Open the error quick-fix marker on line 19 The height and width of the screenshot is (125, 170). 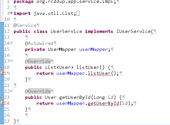[2, 73]
